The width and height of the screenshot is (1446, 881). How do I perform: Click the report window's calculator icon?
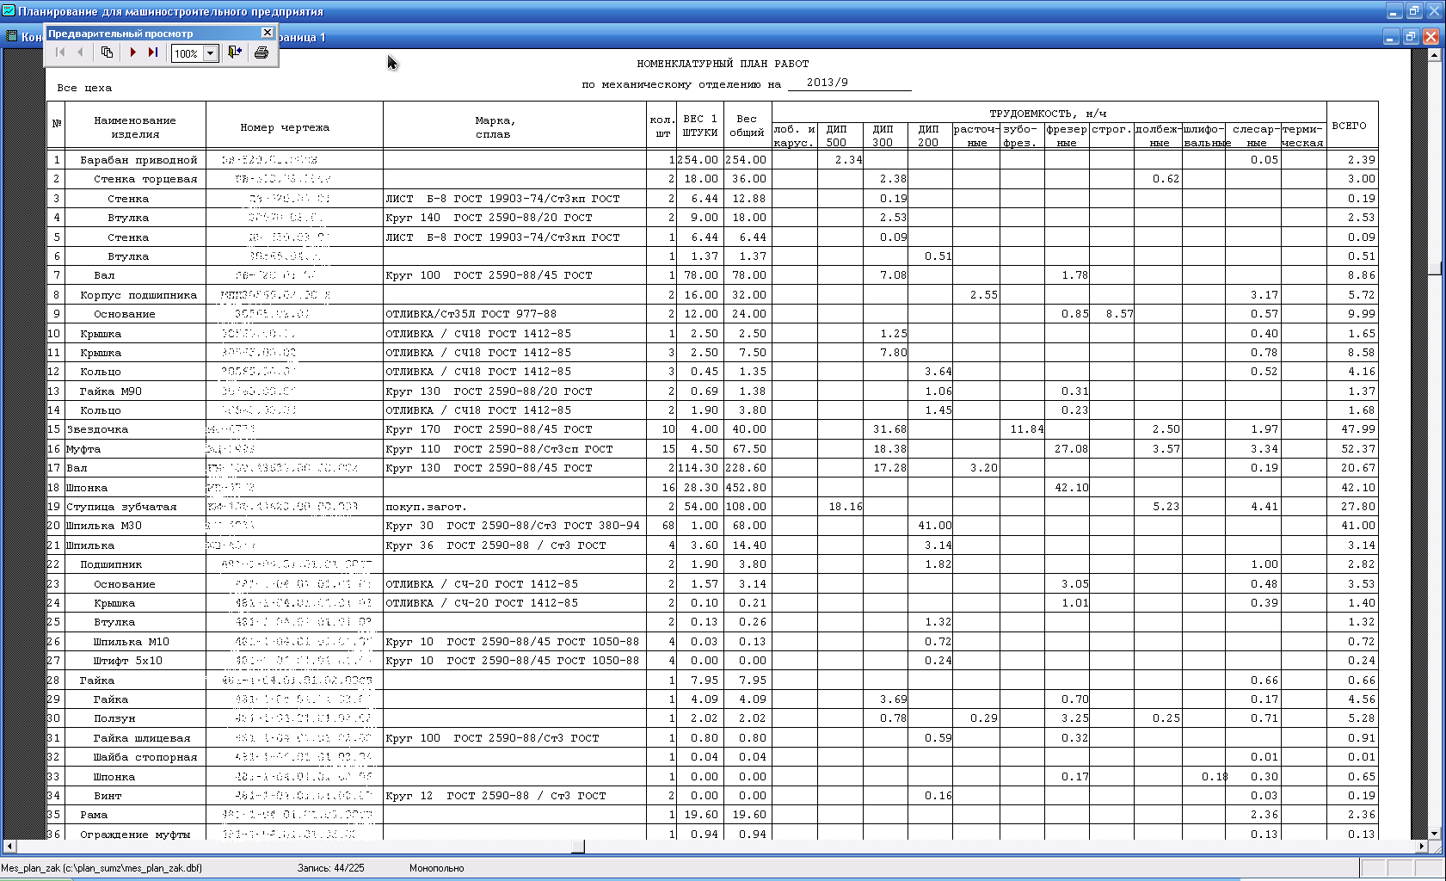11,36
